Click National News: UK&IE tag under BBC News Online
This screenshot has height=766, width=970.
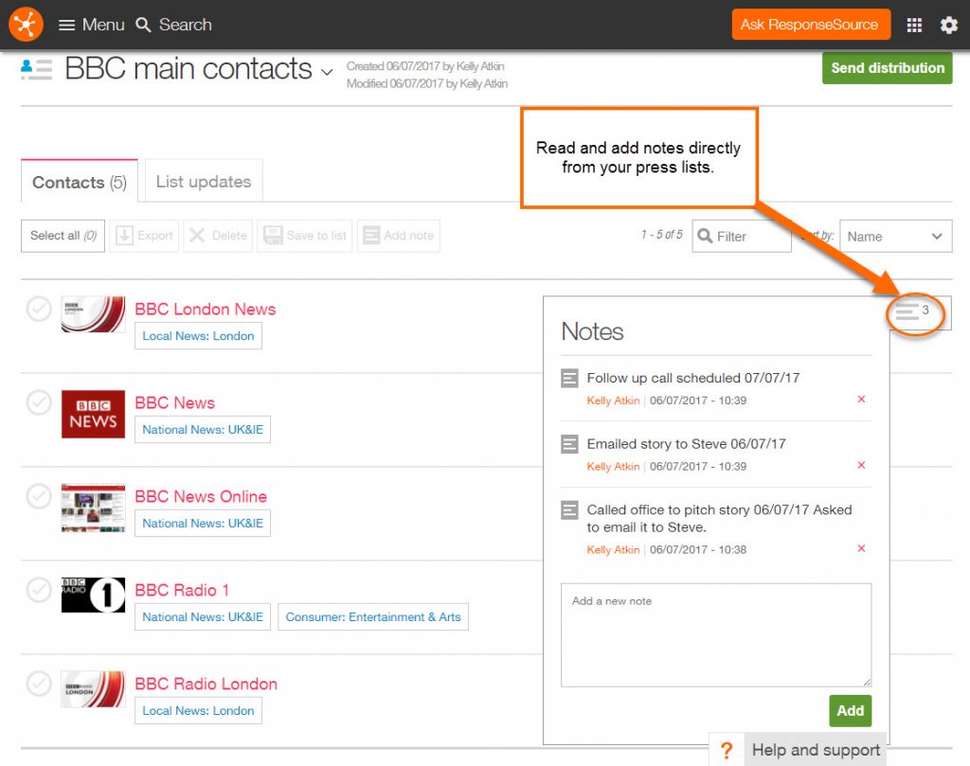[203, 523]
